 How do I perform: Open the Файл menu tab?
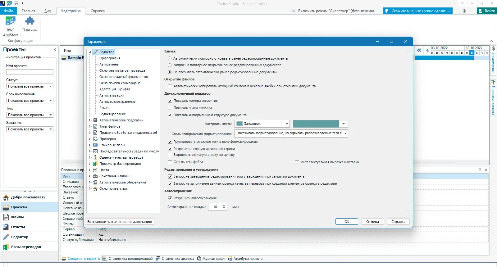tap(8, 11)
